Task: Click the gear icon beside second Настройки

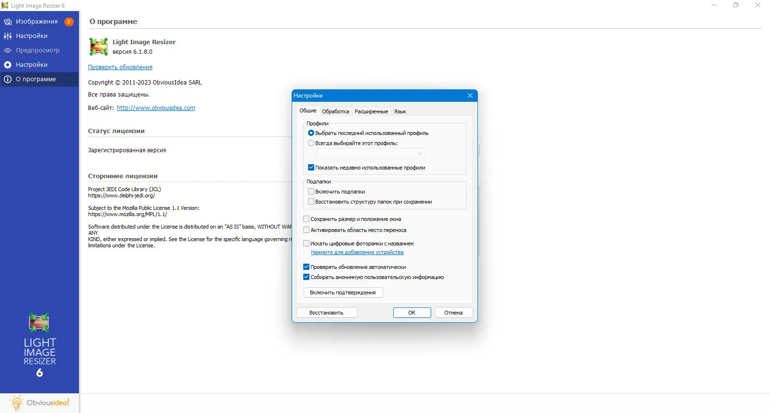Action: click(x=8, y=65)
